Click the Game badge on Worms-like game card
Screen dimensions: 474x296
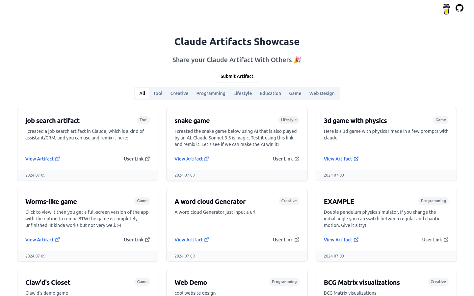point(142,201)
